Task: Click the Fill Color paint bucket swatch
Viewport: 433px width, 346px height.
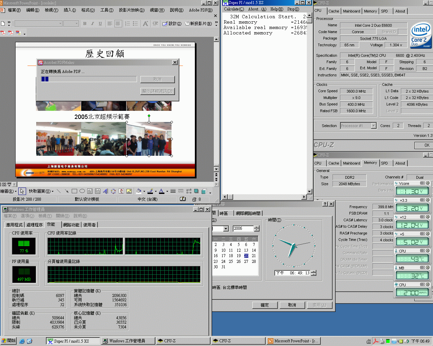Action: (x=138, y=191)
